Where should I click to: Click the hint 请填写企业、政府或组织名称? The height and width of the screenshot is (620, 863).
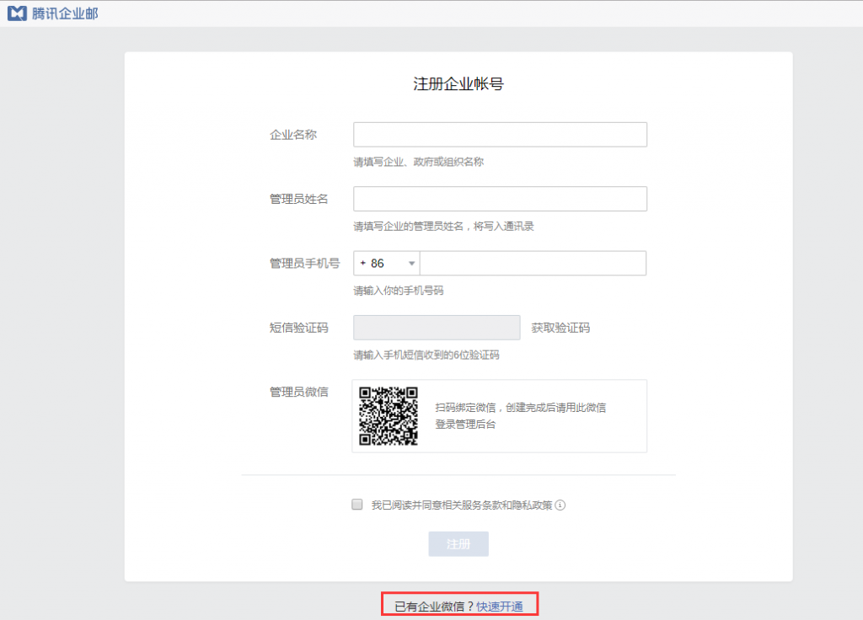click(418, 162)
